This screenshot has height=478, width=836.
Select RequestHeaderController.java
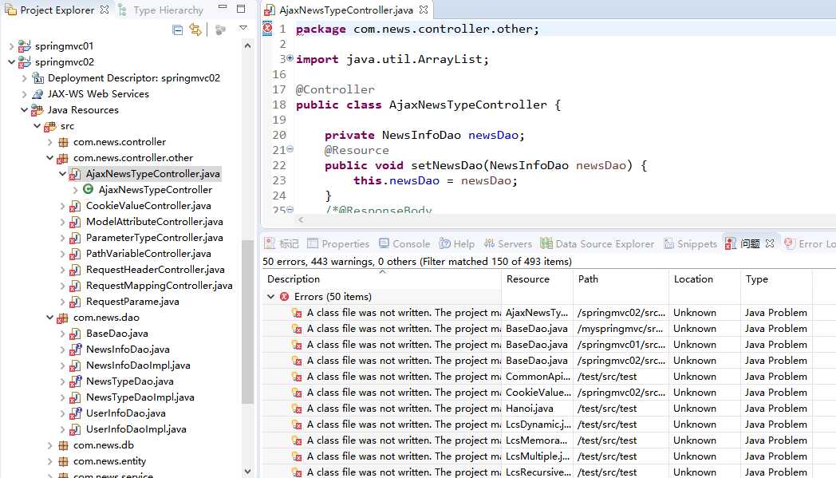(x=155, y=270)
